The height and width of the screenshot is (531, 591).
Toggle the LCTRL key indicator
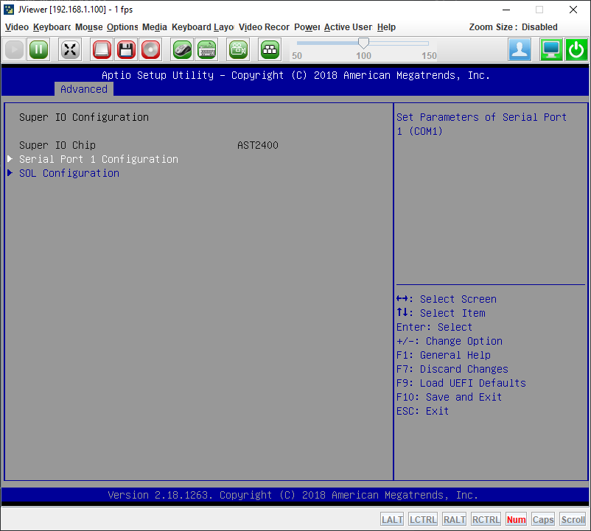pos(423,520)
